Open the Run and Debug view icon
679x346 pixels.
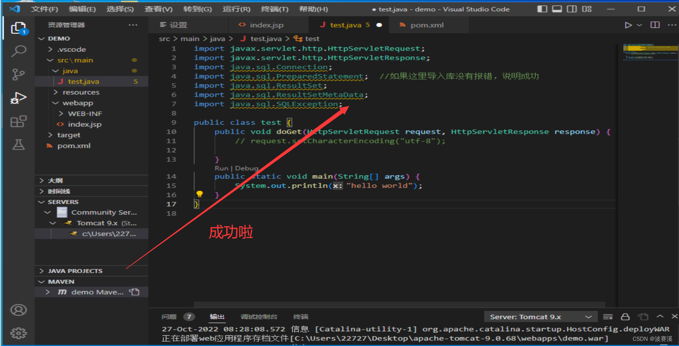coord(18,98)
